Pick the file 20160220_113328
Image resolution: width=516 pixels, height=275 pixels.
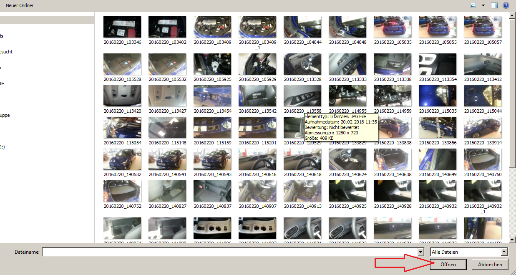pyautogui.click(x=302, y=64)
